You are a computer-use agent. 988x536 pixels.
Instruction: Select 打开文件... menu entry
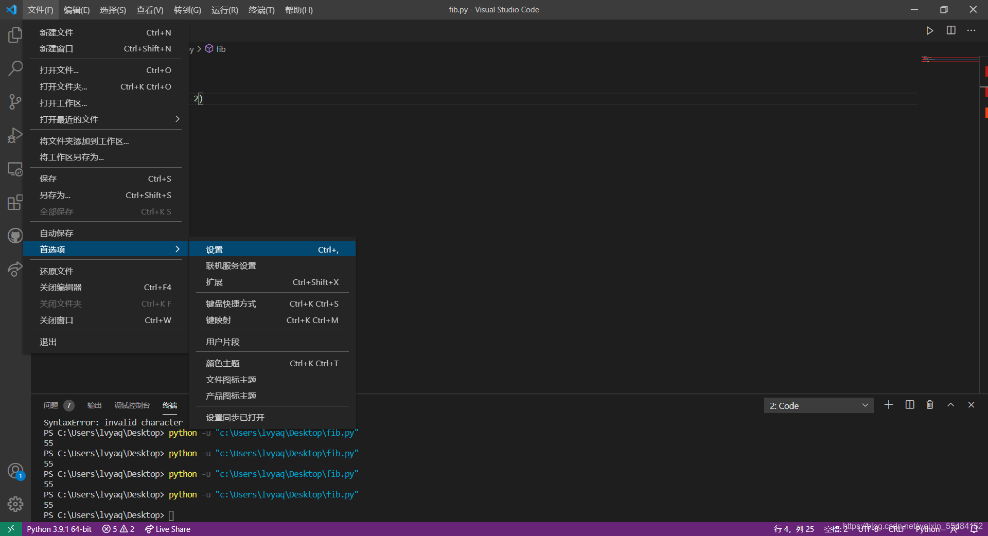pyautogui.click(x=105, y=70)
